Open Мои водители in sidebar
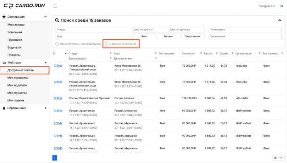Image resolution: width=287 pixels, height=163 pixels. [17, 85]
